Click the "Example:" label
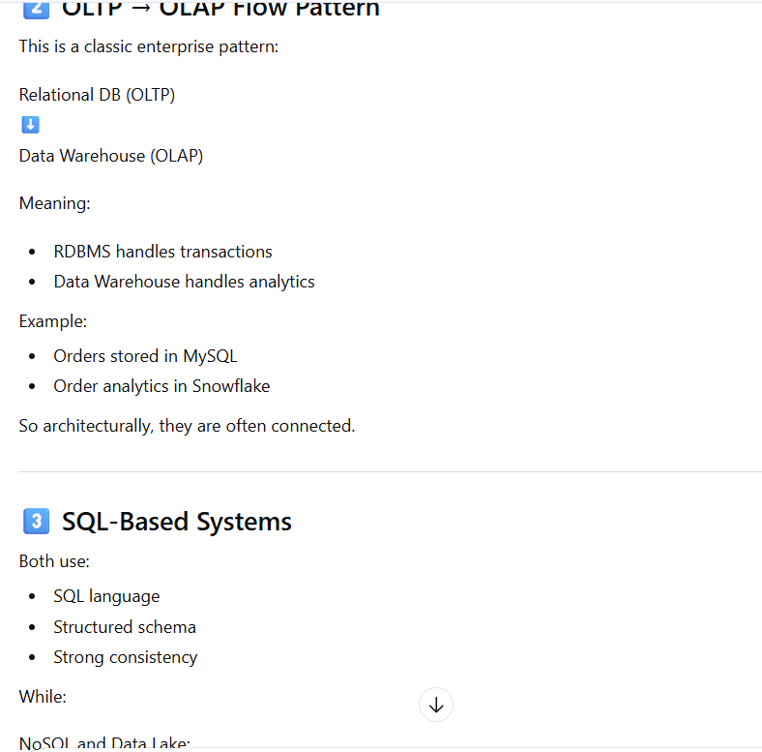The image size is (762, 752). coord(53,321)
